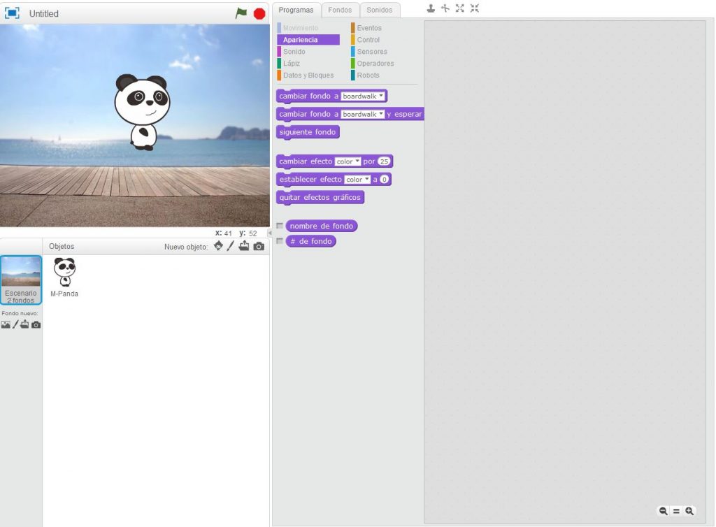716x527 pixels.
Task: Paint a new sprite with the brush icon
Action: click(231, 246)
